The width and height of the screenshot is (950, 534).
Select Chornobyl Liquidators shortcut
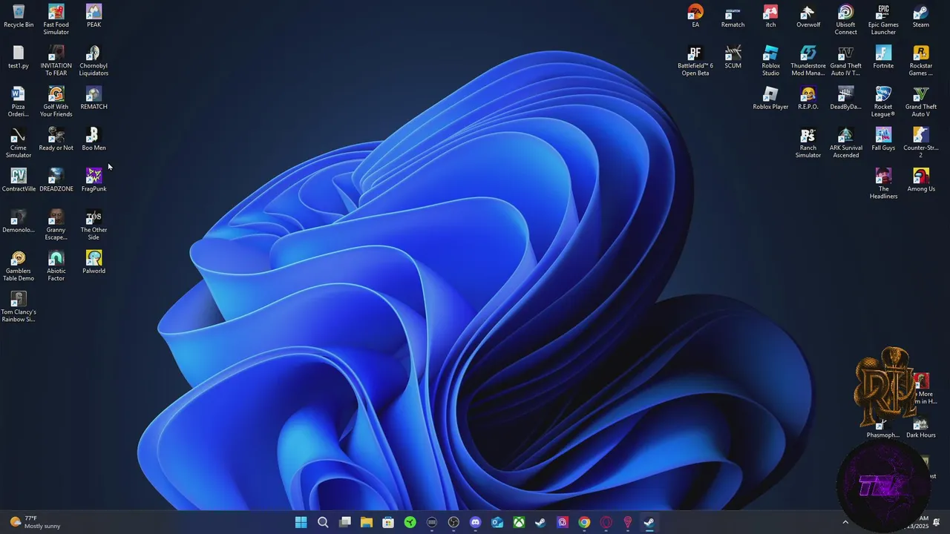tap(94, 61)
